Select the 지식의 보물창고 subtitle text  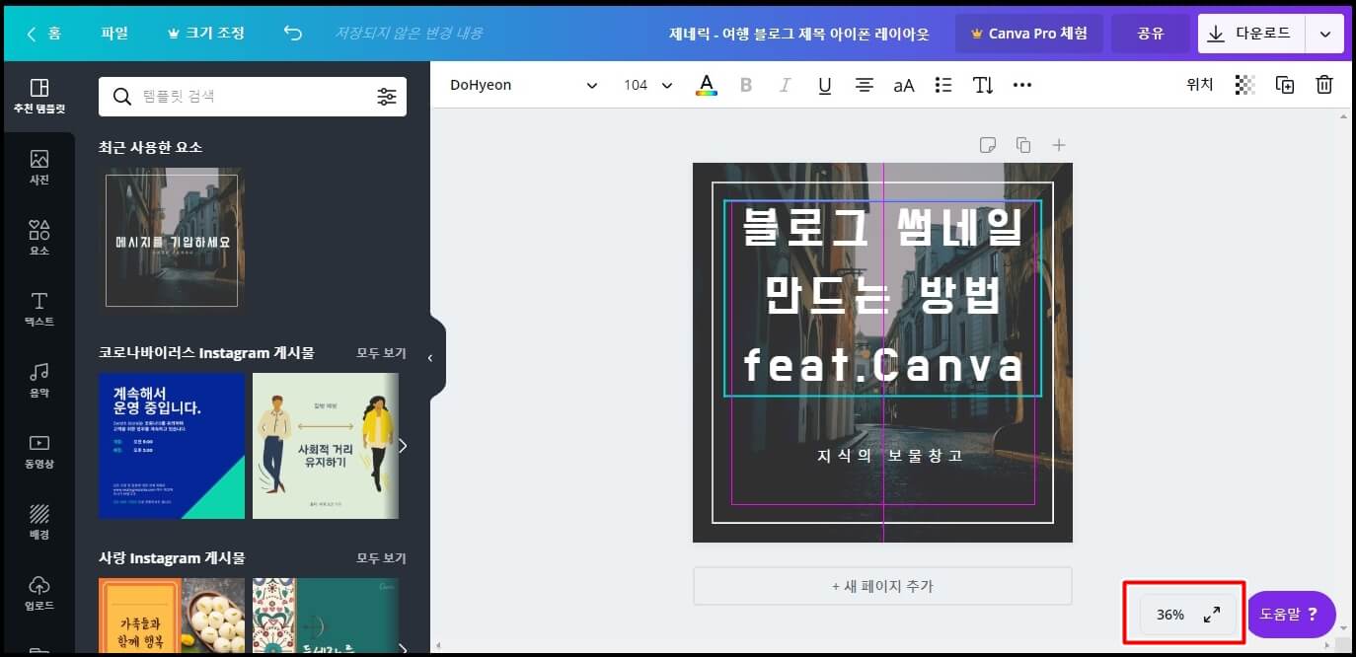point(889,456)
